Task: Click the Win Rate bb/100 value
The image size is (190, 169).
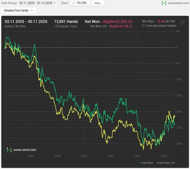Action: 166,21
